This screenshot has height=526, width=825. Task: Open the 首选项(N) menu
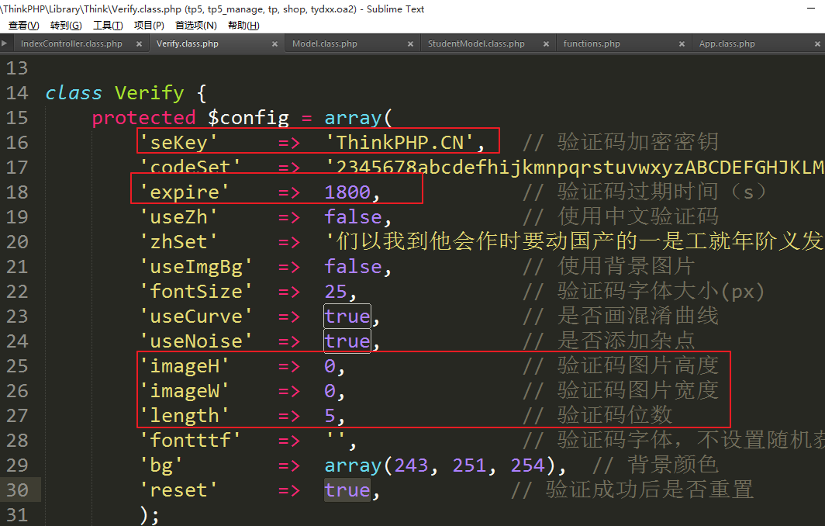tap(195, 26)
